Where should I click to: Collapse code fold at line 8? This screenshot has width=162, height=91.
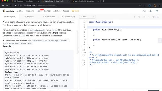[86, 40]
